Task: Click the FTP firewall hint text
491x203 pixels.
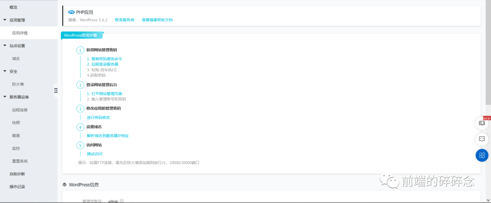Action: (139, 162)
